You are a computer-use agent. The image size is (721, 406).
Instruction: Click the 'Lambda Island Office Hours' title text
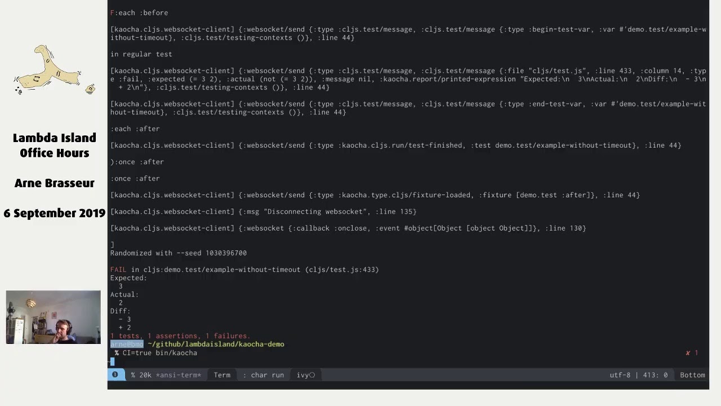[55, 145]
